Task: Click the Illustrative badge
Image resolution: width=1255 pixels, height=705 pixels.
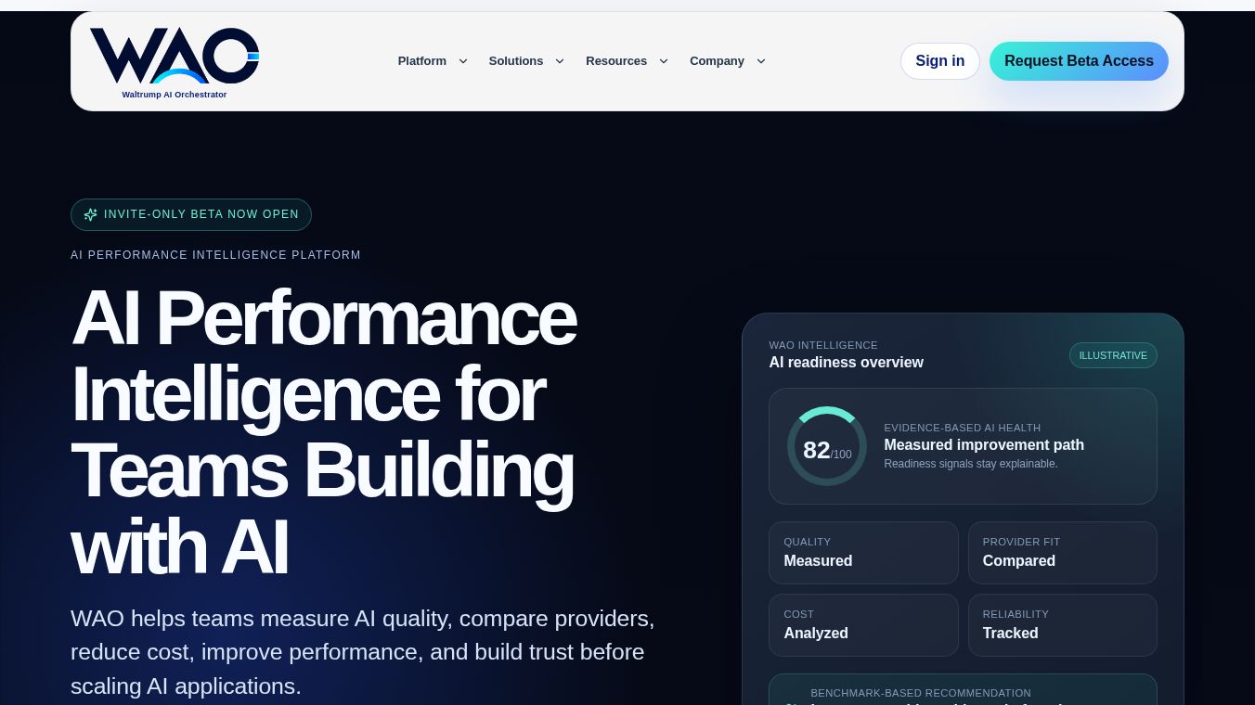Action: click(x=1113, y=355)
